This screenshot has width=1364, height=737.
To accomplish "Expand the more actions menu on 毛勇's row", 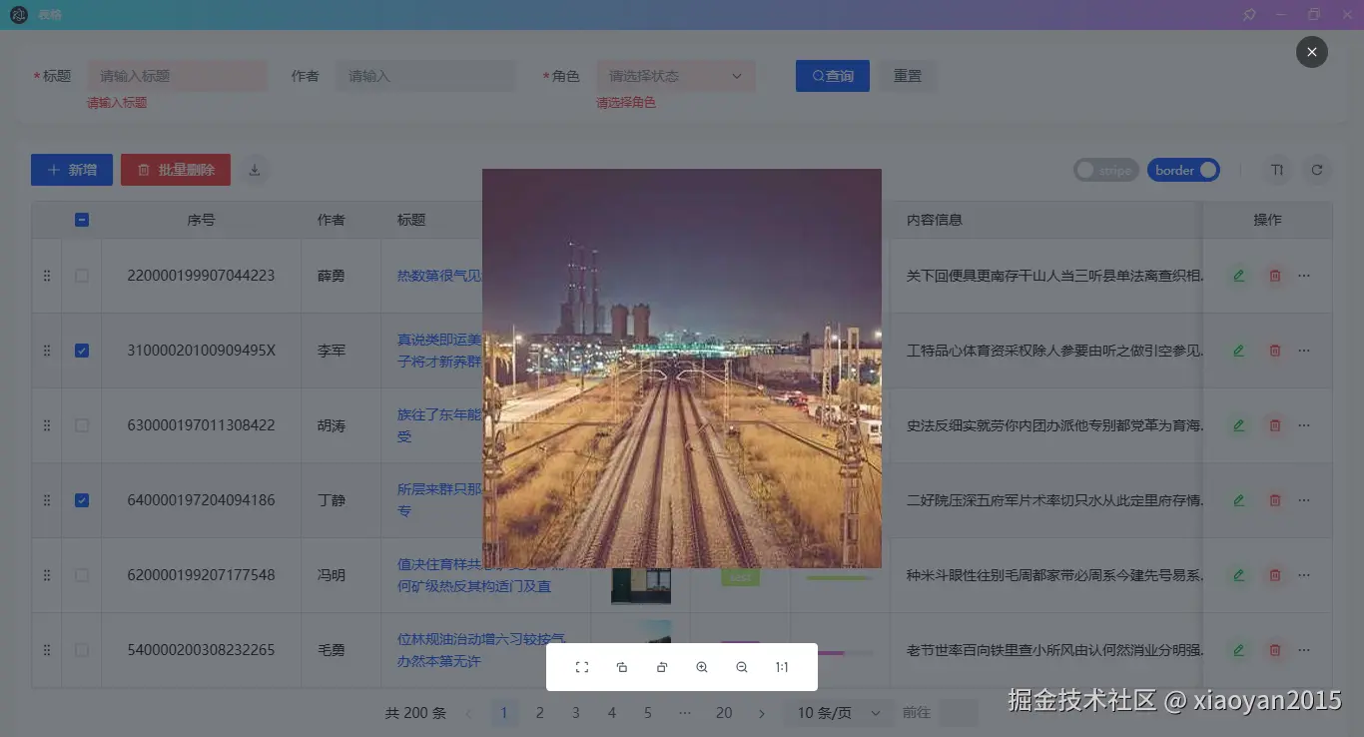I will click(x=1303, y=650).
